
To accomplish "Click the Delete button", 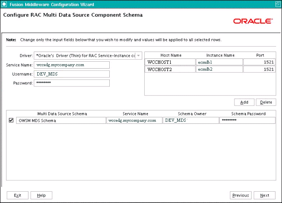I will (x=266, y=102).
